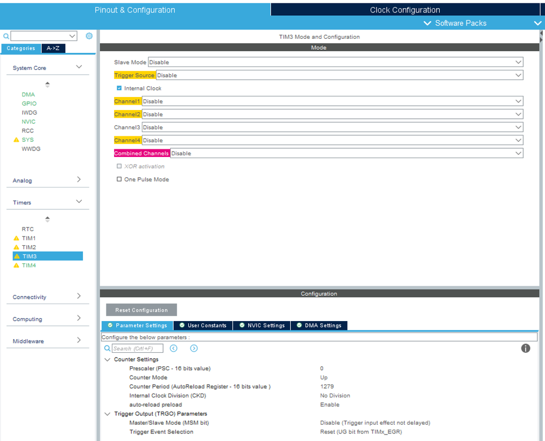This screenshot has height=441, width=545.
Task: Click the TIM4 warning triangle icon
Action: click(x=16, y=265)
